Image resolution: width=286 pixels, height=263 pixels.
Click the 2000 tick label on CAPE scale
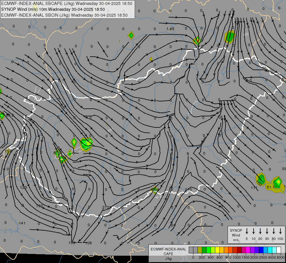click(x=254, y=257)
